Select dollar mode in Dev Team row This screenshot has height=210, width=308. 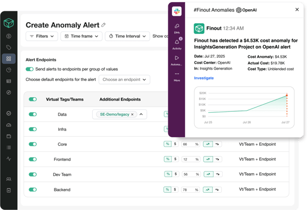(x=176, y=174)
